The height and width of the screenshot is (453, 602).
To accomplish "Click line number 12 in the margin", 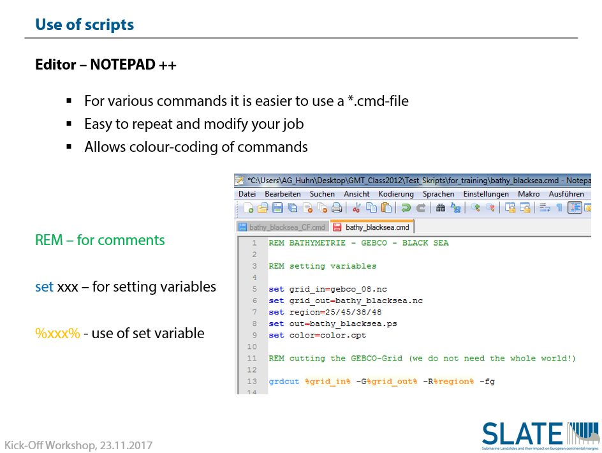I will (252, 369).
